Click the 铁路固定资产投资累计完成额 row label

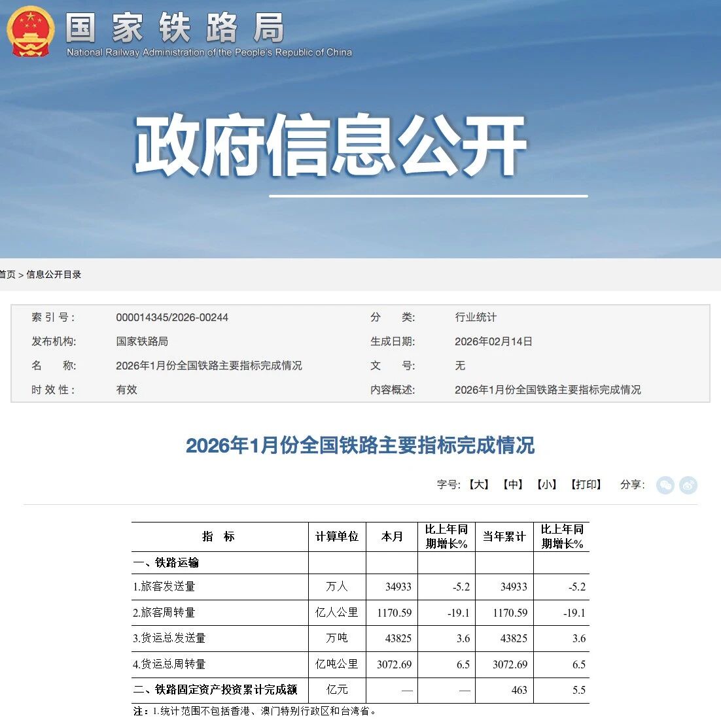(216, 690)
